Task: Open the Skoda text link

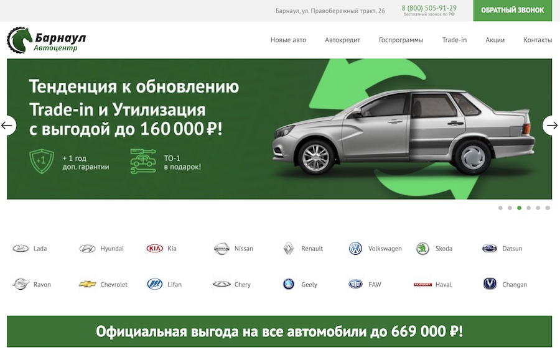Action: pyautogui.click(x=444, y=248)
